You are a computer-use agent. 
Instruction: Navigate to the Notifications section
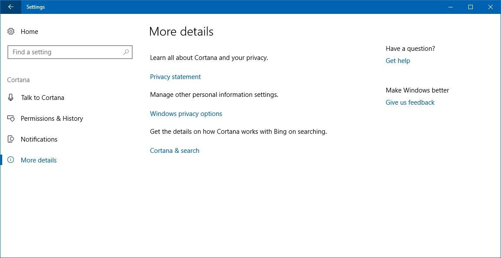coord(39,139)
